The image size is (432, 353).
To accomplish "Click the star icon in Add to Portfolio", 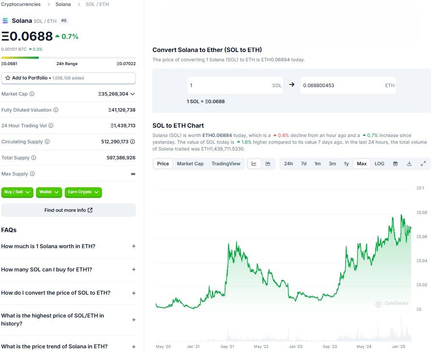I will tap(8, 78).
